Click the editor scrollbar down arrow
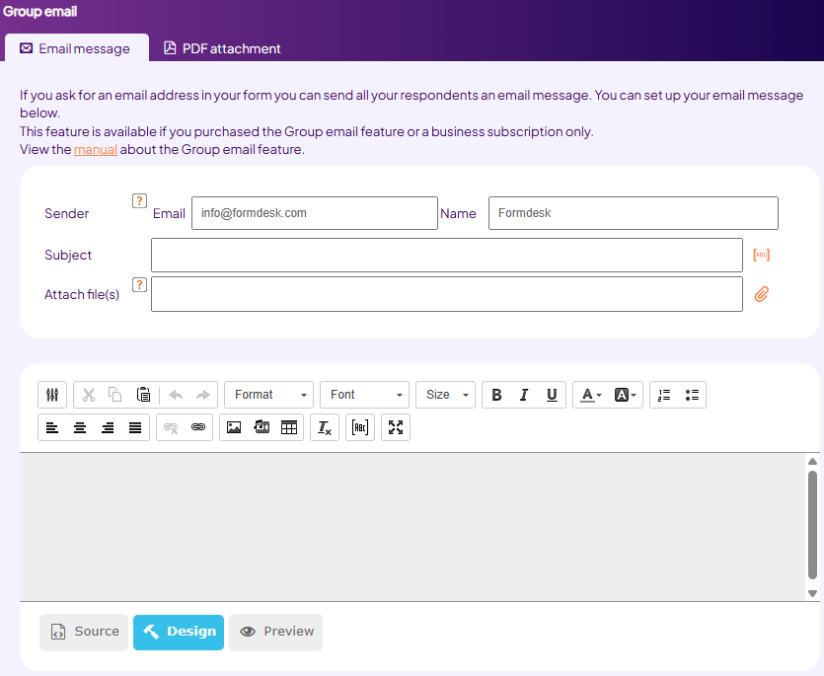The height and width of the screenshot is (676, 824). coord(812,593)
